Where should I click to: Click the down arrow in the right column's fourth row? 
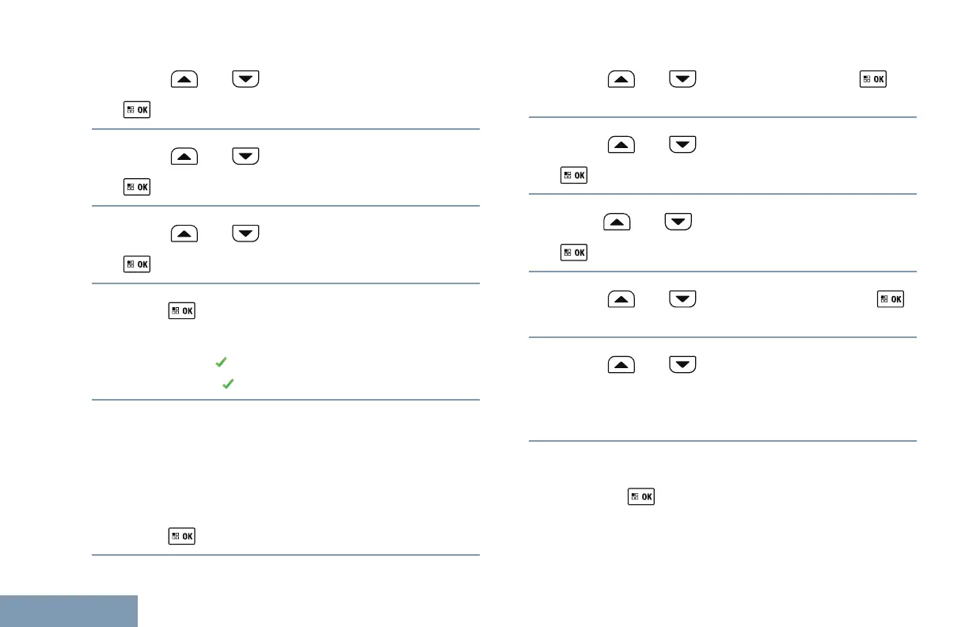(x=682, y=299)
